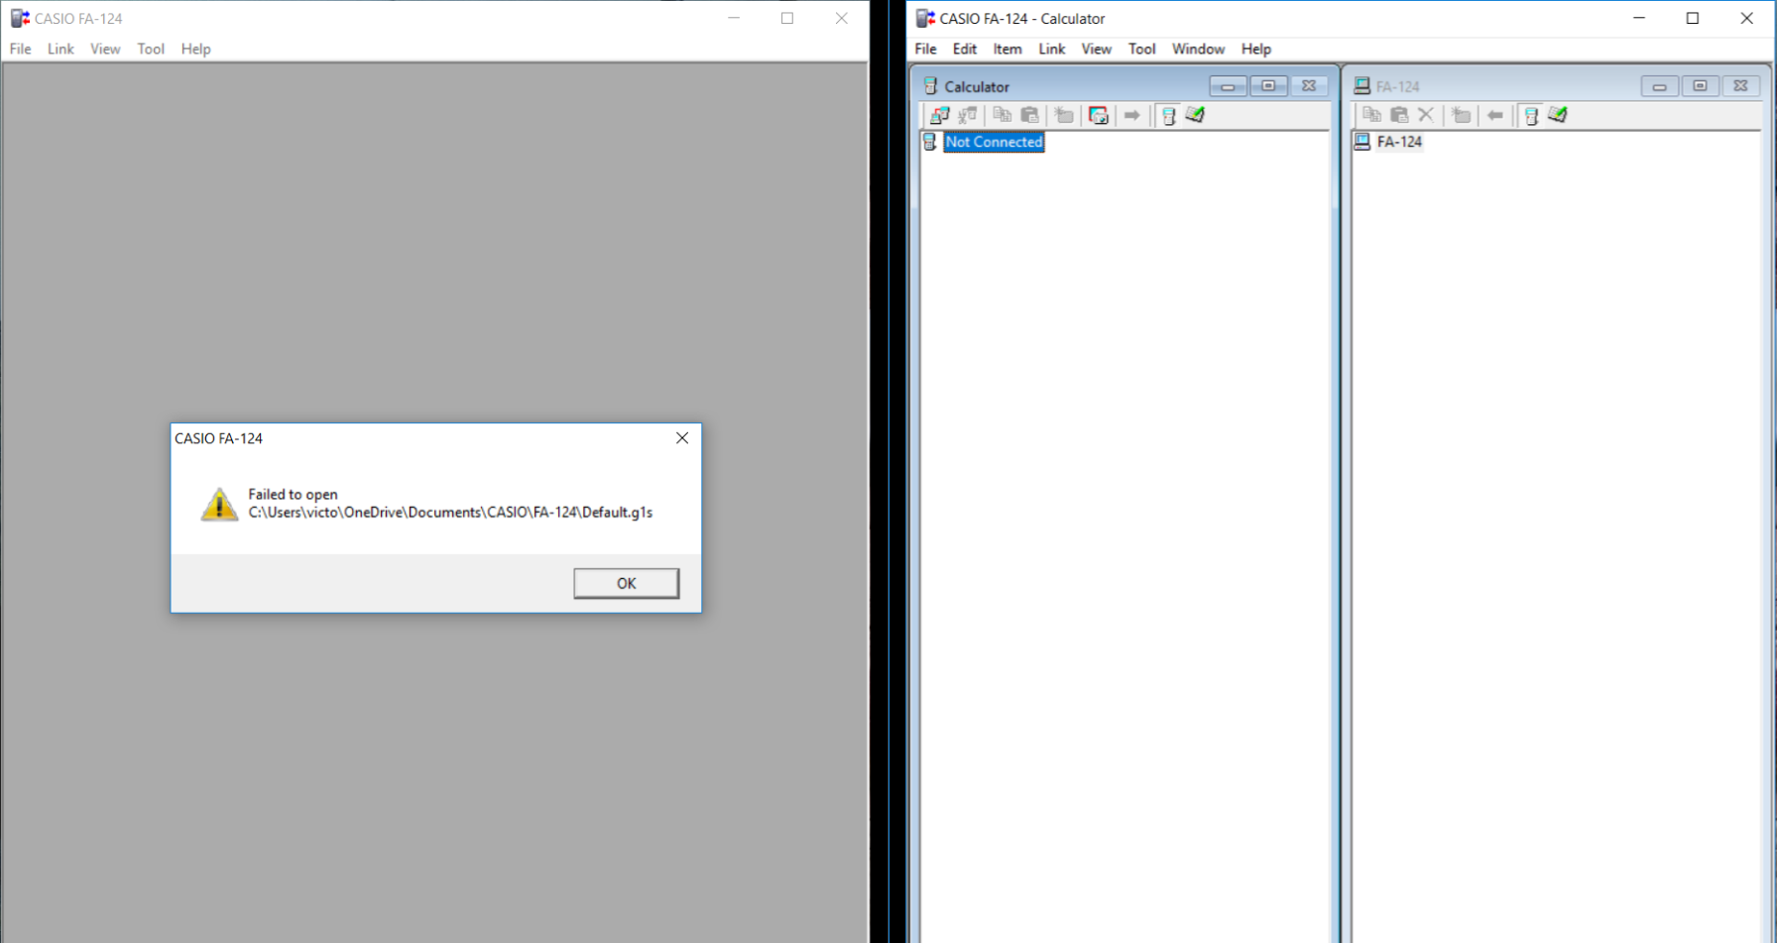The image size is (1777, 943).
Task: Maximize the FA-124 sub-window
Action: [x=1700, y=86]
